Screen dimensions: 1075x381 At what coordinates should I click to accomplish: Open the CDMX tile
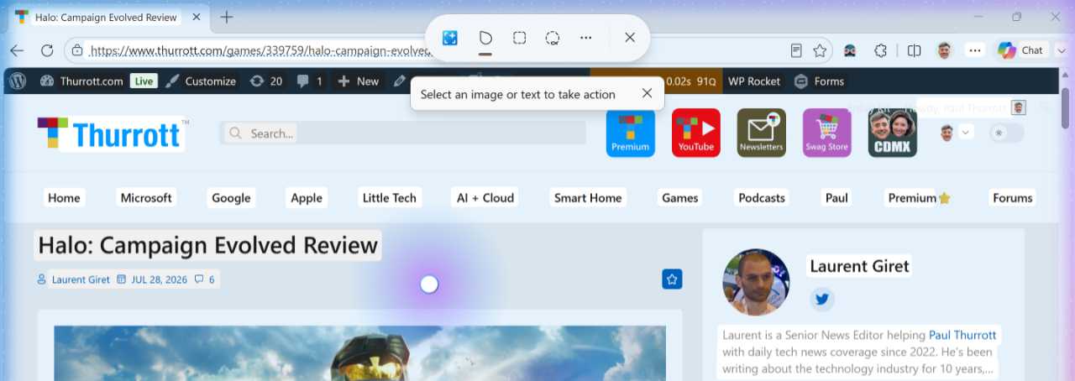892,133
